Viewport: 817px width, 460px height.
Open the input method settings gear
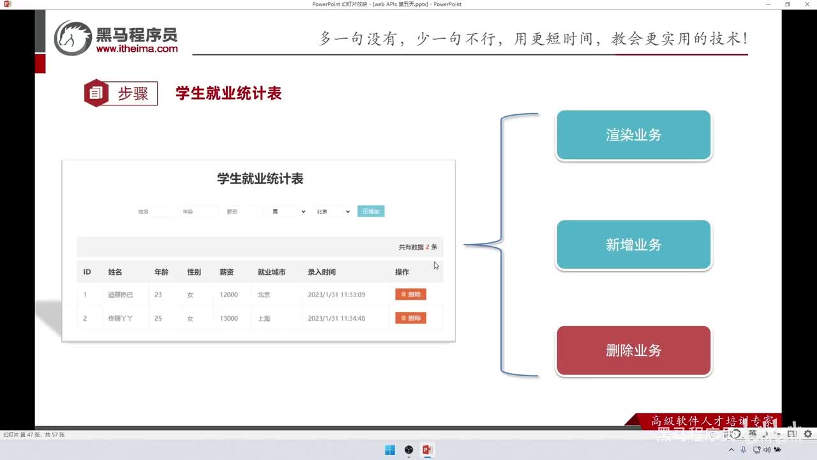807,434
